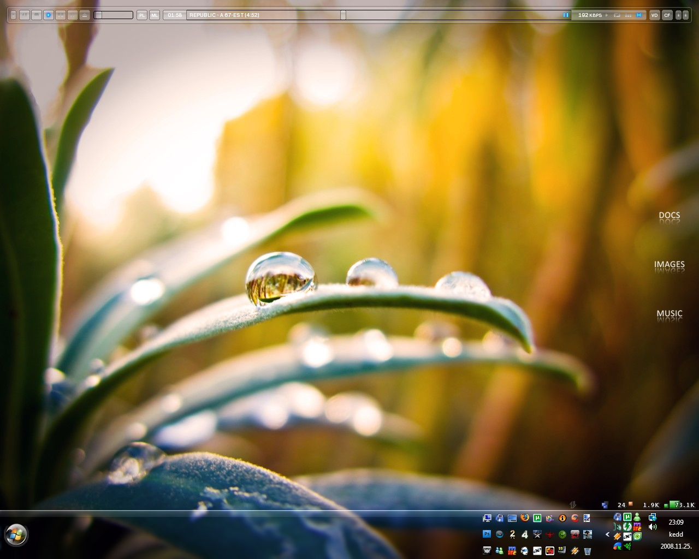Launch Xfire from the quick launch bottom row
Screen dimensions: 699x559
point(537,551)
